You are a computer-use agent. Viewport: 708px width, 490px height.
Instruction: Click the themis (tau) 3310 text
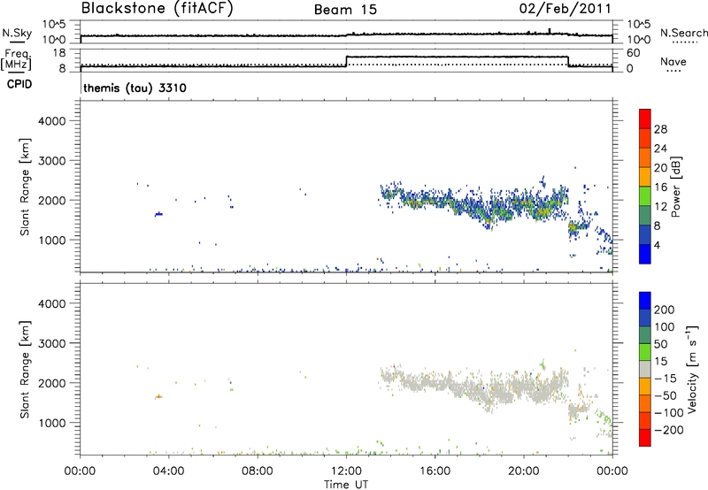click(135, 88)
